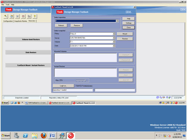The image size is (187, 140).
Task: Open Settings in FastBack Mount
Action: coord(129,23)
